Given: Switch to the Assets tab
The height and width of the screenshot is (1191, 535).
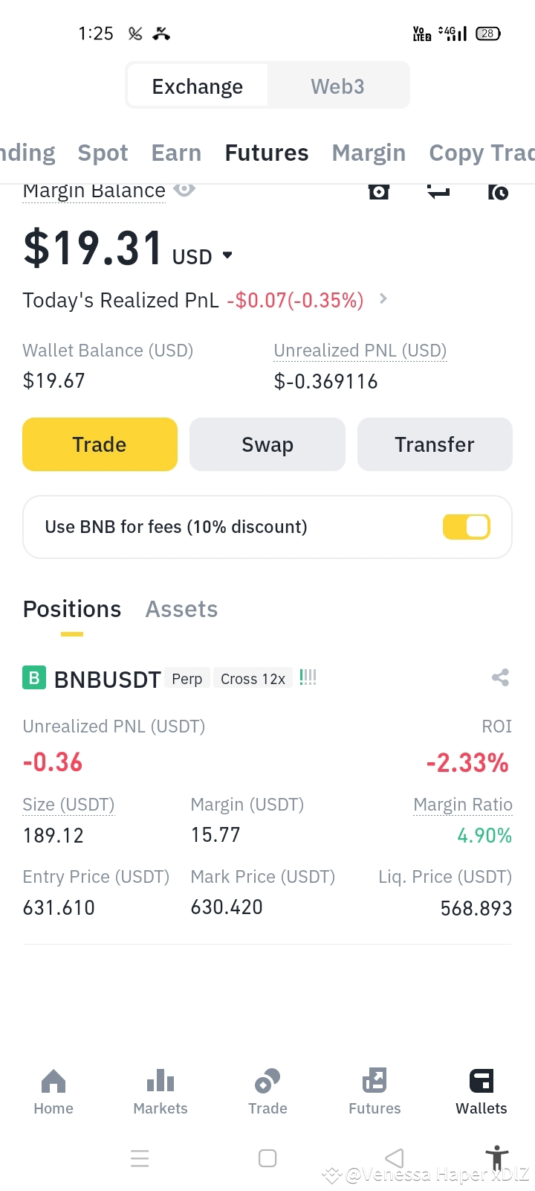Looking at the screenshot, I should (181, 609).
